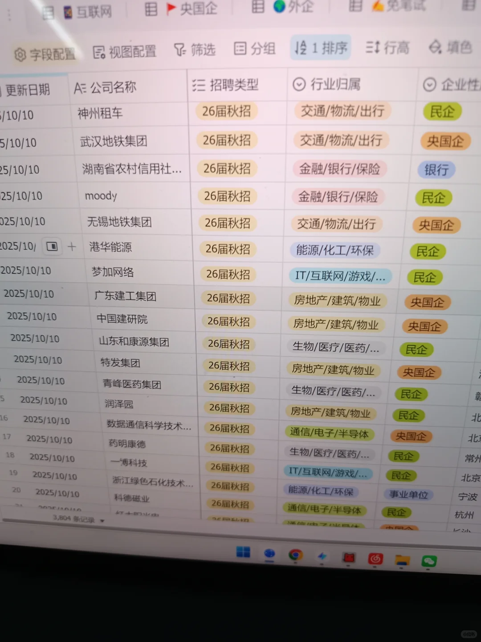Open the 3,804 条记录 records dropdown
Screen dimensions: 481x642
[x=76, y=519]
